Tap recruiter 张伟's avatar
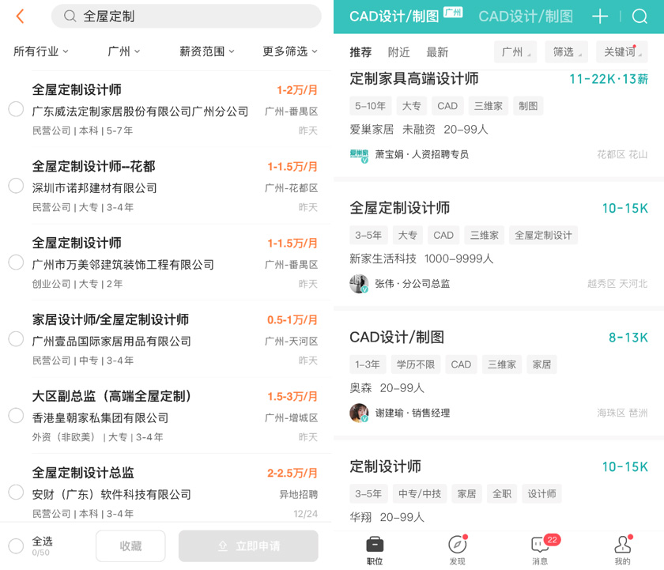The height and width of the screenshot is (570, 664). coord(359,284)
